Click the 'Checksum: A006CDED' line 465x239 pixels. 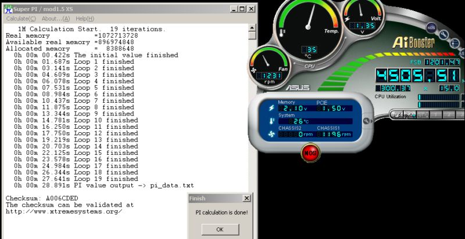[42, 198]
